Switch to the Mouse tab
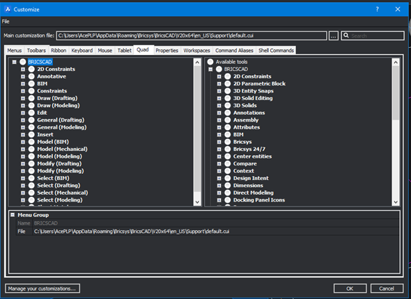The height and width of the screenshot is (299, 411). (105, 50)
